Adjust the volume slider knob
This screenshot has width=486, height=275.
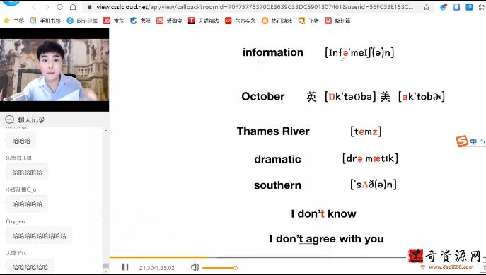236,267
